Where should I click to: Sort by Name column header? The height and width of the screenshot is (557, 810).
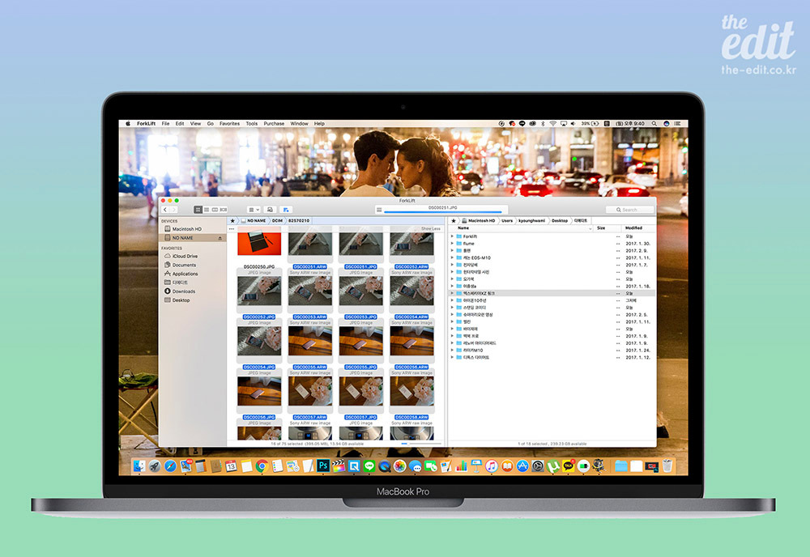(522, 227)
